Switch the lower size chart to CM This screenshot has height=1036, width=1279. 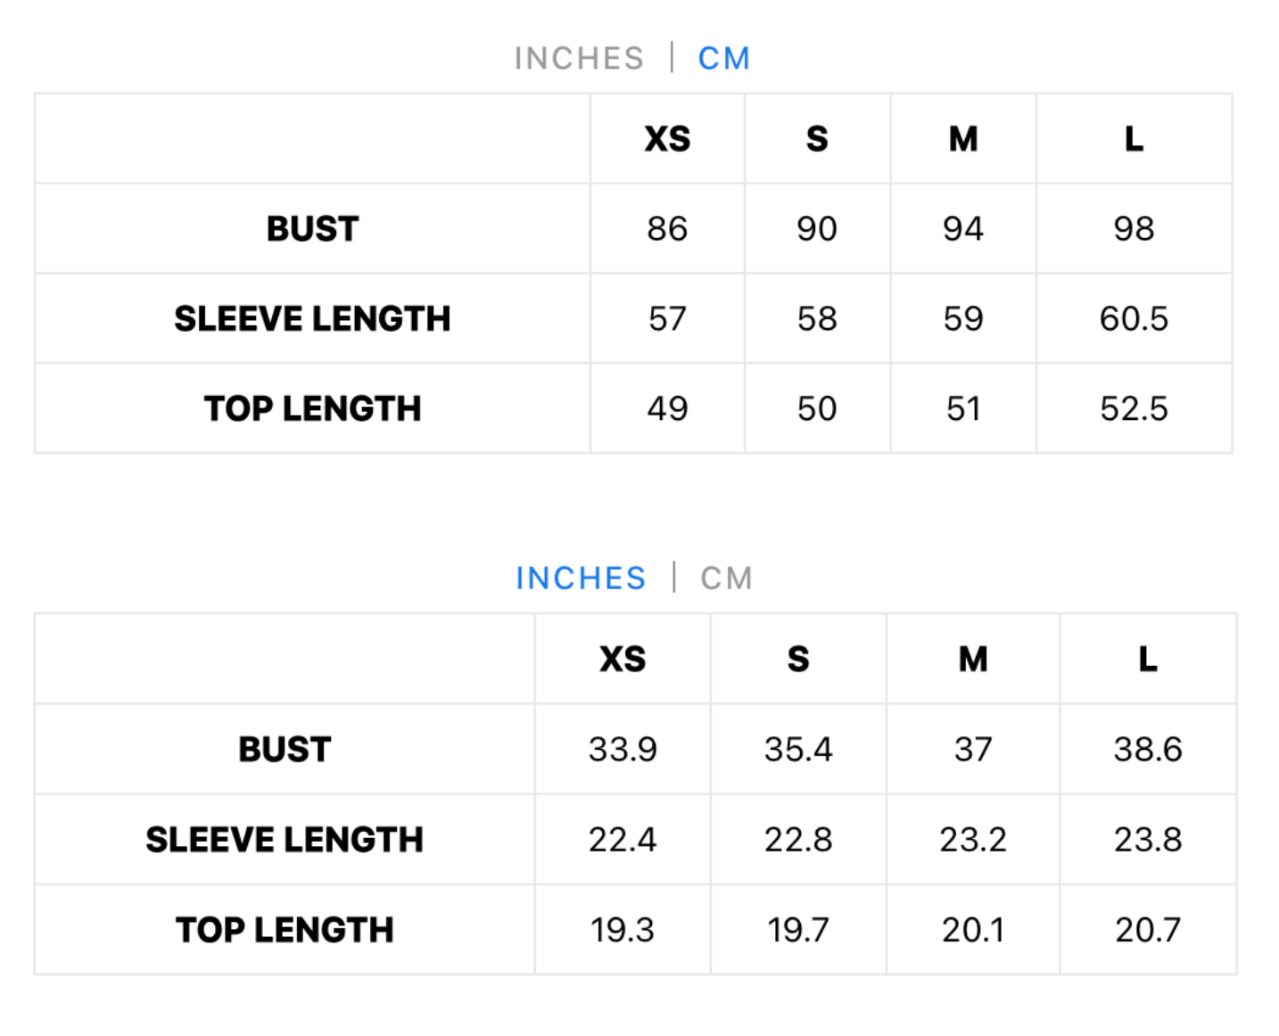[x=726, y=579]
